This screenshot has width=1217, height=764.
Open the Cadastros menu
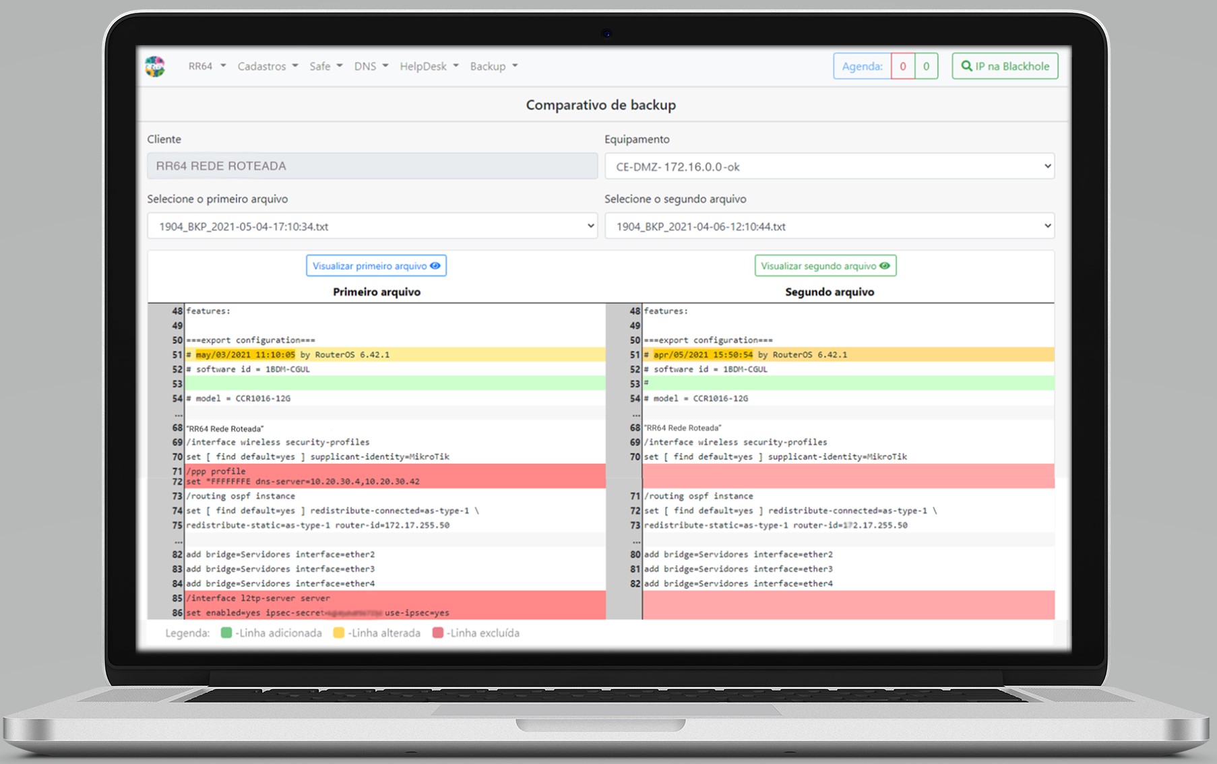pos(267,66)
